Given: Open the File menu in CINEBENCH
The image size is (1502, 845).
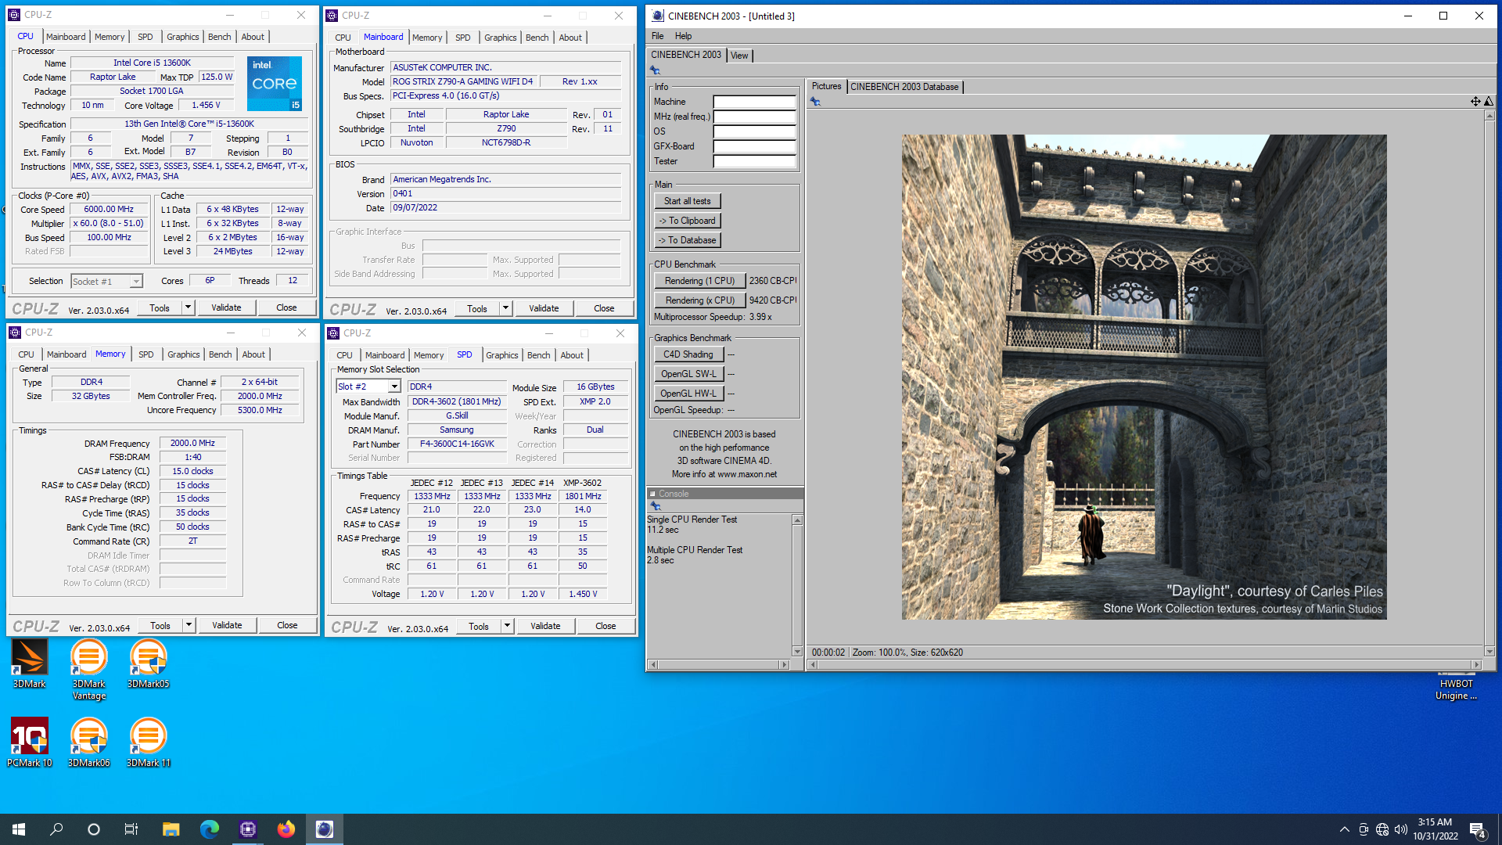Looking at the screenshot, I should coord(657,36).
